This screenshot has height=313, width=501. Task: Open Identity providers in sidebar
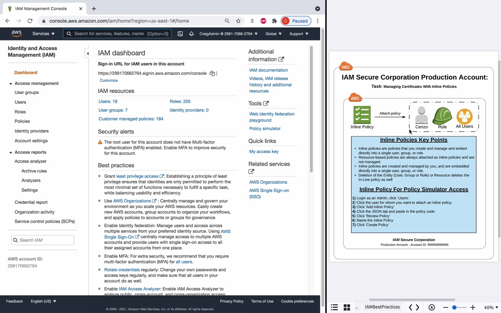[31, 131]
